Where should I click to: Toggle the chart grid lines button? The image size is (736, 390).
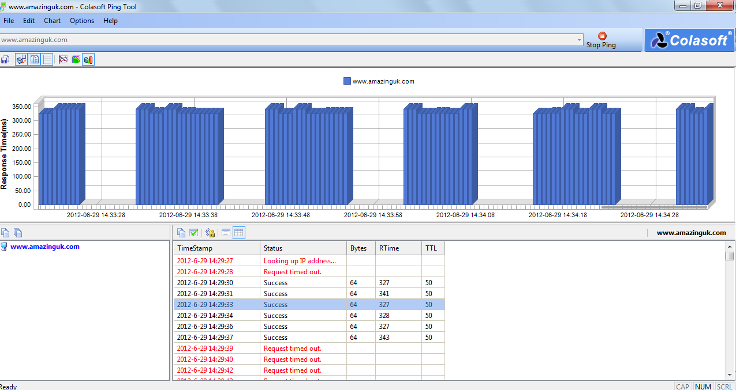click(47, 59)
